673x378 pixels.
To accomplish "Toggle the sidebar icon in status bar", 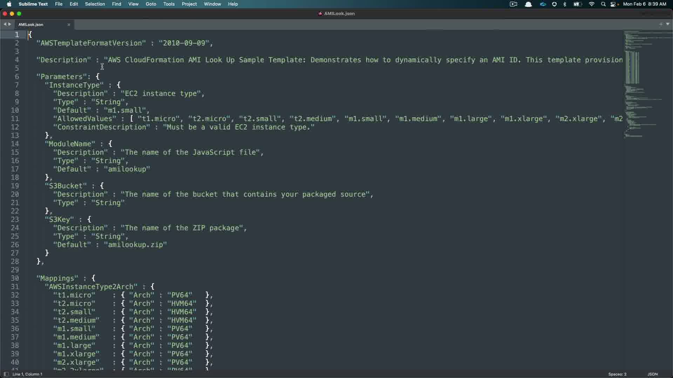I will pyautogui.click(x=6, y=374).
